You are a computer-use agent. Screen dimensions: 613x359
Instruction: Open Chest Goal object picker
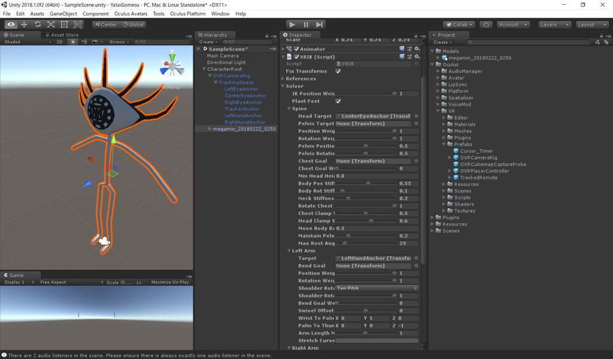coord(416,161)
